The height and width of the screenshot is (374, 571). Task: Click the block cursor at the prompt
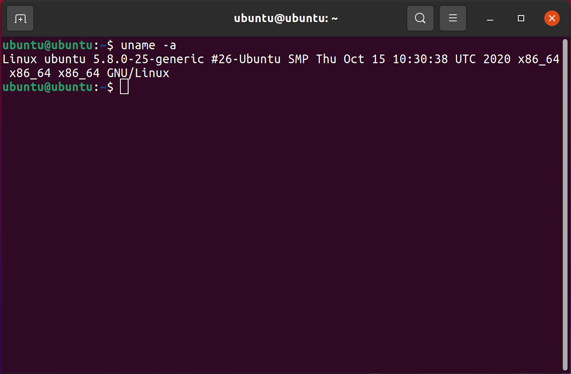click(x=124, y=87)
